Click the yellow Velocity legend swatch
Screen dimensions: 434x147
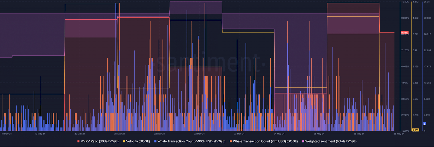click(124, 141)
